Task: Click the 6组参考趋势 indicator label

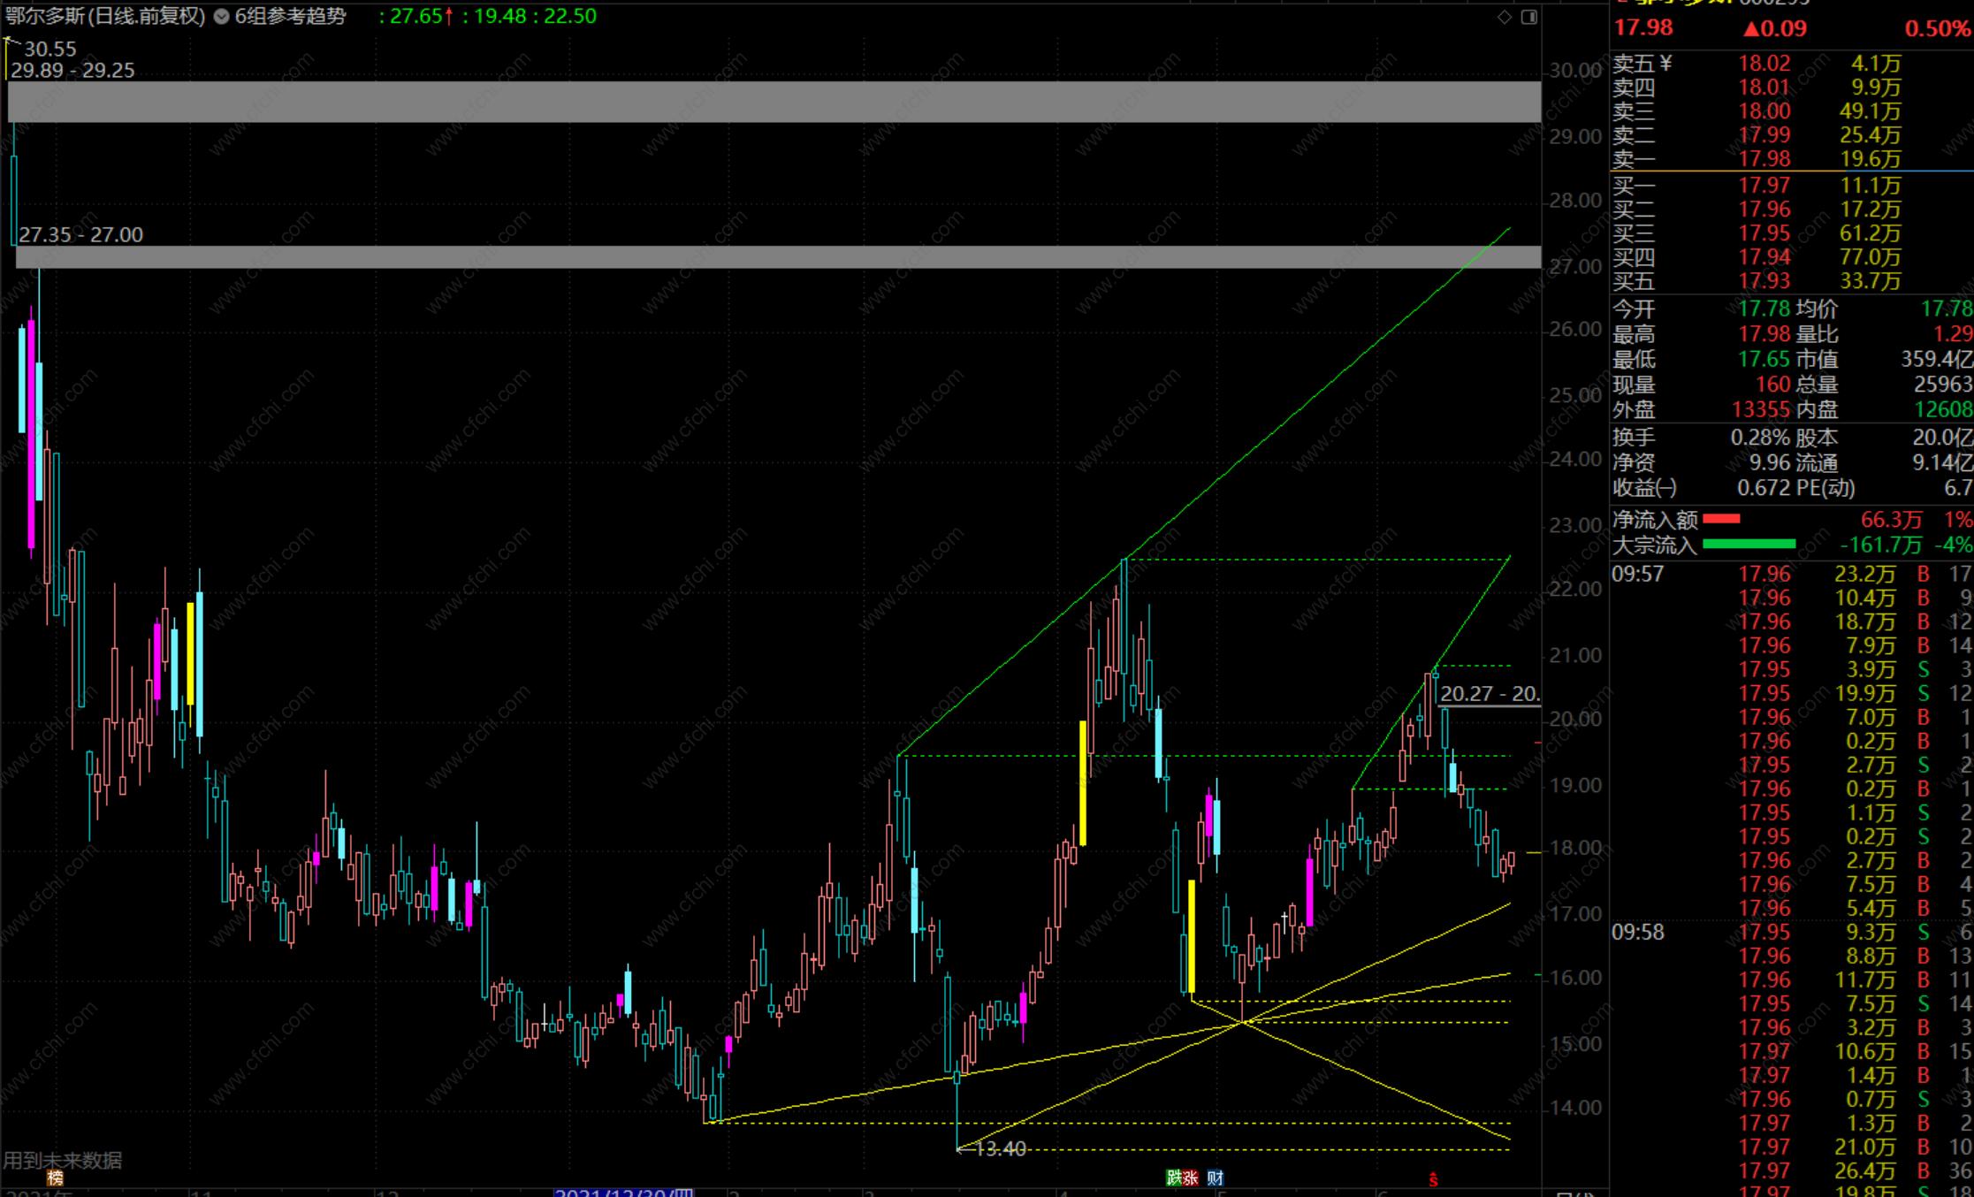Action: pos(290,16)
